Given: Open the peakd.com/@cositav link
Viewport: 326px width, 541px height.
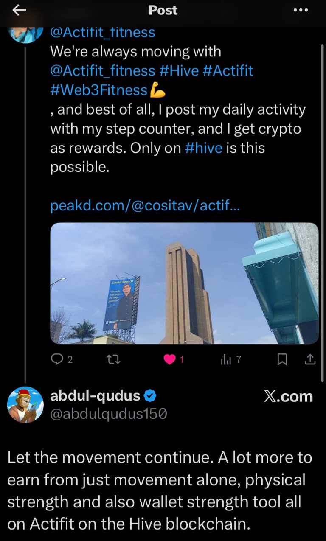Looking at the screenshot, I should click(x=145, y=206).
